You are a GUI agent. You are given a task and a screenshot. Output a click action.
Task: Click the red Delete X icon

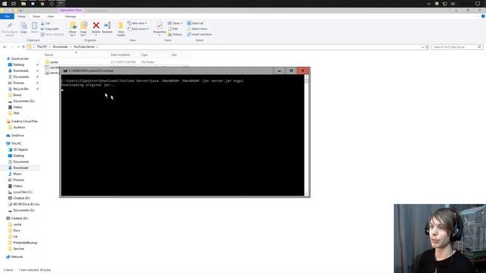(x=96, y=25)
